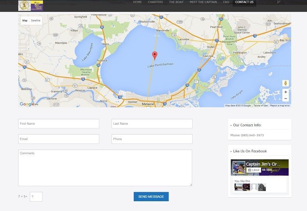This screenshot has height=211, width=307.
Task: Click the SEND MESSAGE button
Action: coord(151,196)
